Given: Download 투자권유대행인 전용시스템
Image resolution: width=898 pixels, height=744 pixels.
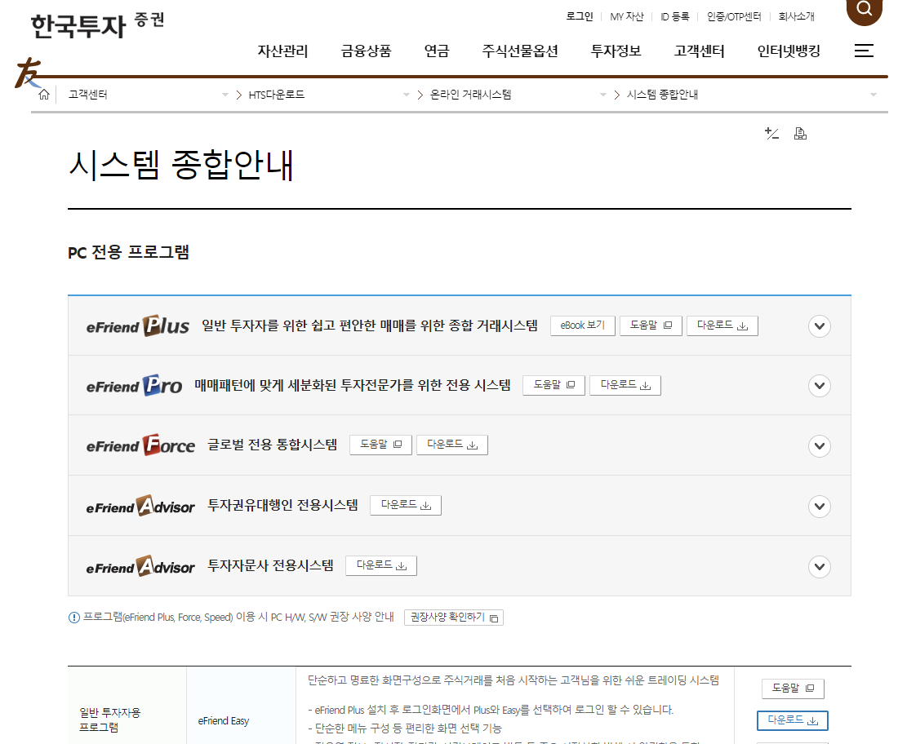Looking at the screenshot, I should 406,505.
